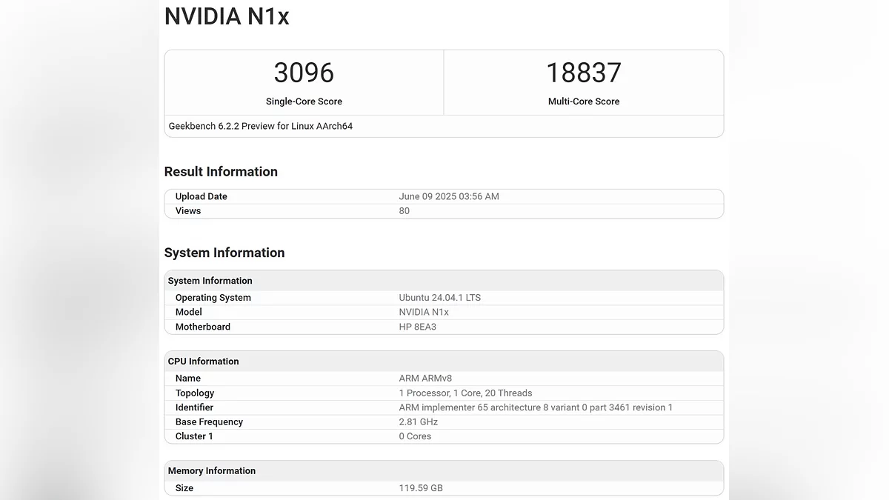Screen dimensions: 889x500
Task: Click the Multi-Core Score label
Action: [x=583, y=101]
